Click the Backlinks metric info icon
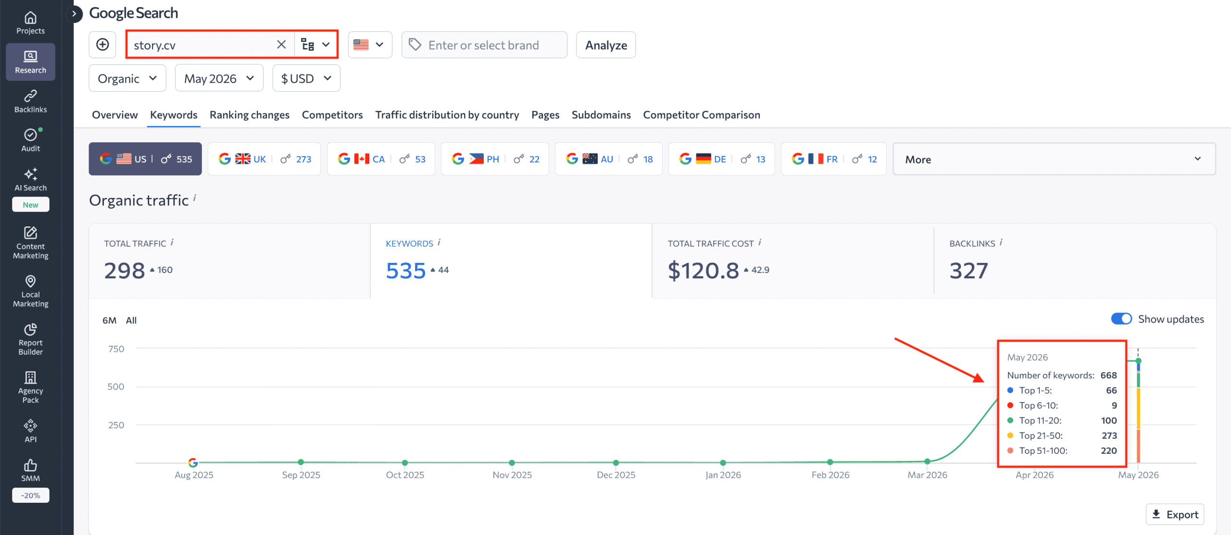The height and width of the screenshot is (535, 1231). (x=1001, y=242)
